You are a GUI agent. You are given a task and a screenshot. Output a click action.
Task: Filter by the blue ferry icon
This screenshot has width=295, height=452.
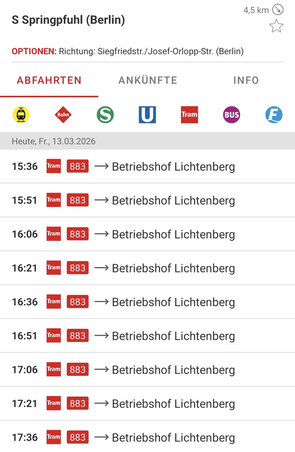274,115
